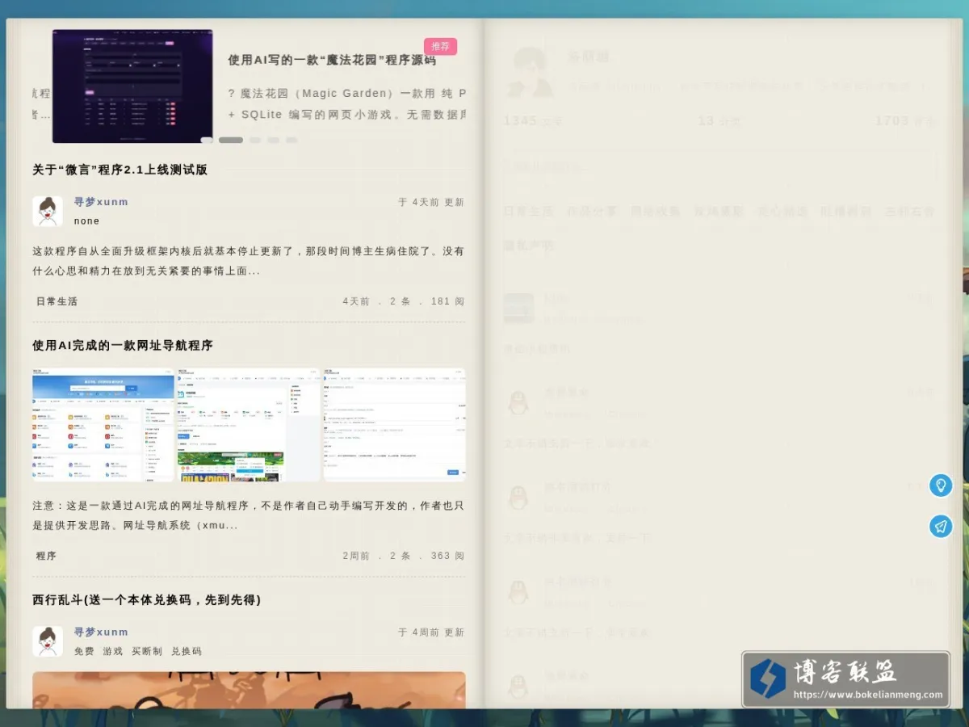Open post 西行乱斗(送一个本体兑换码，先到先得)
Screen dimensions: 969x727
(x=147, y=599)
